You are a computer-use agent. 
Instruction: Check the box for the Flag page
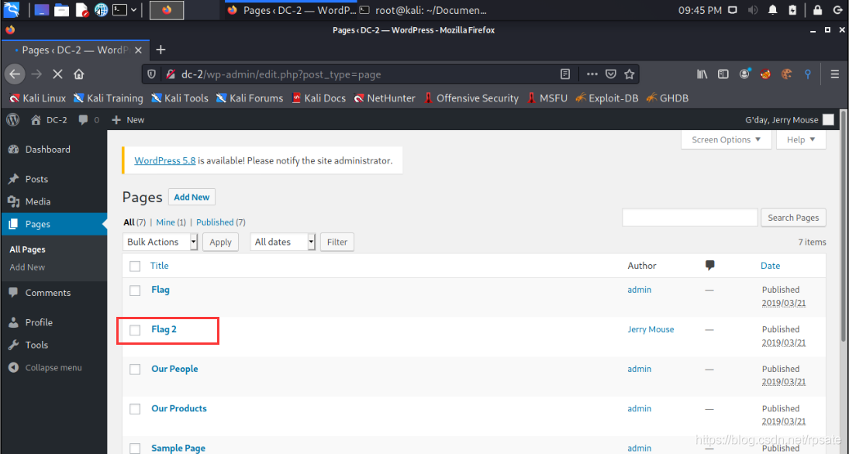(x=135, y=291)
